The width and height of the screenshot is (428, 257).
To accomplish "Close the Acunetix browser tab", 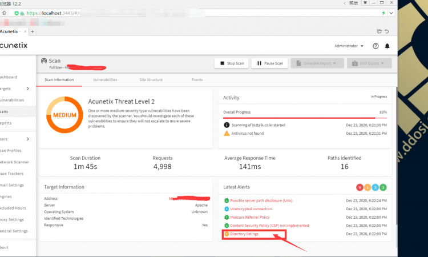I will tap(25, 31).
